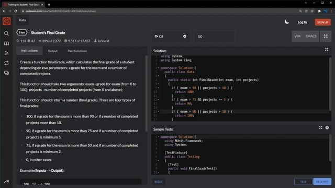335x188 pixels.
Task: Reload the browser page
Action: click(16, 11)
